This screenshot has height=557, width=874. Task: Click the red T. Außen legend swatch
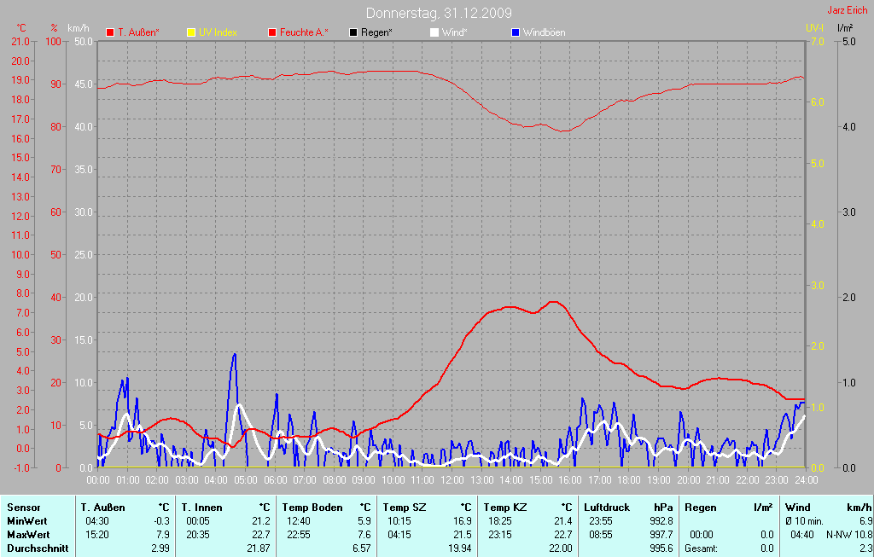[x=110, y=32]
